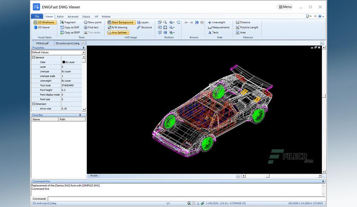Toggle the Lineweight hide option
The height and width of the screenshot is (207, 357).
(x=217, y=22)
